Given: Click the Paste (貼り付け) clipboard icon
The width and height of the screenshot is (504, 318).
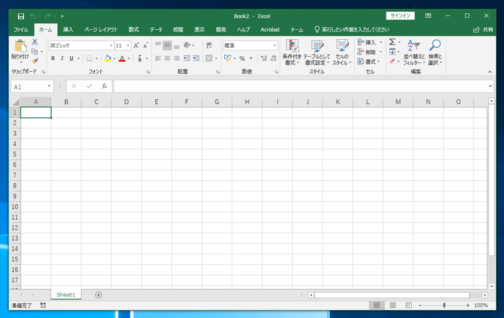Looking at the screenshot, I should pos(20,47).
